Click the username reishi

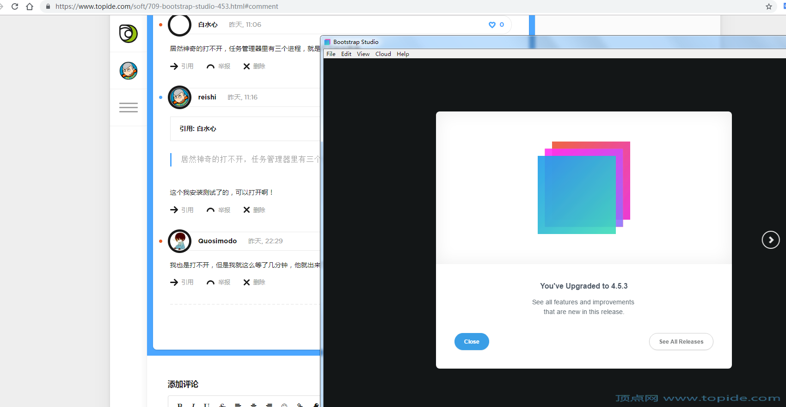(x=207, y=97)
